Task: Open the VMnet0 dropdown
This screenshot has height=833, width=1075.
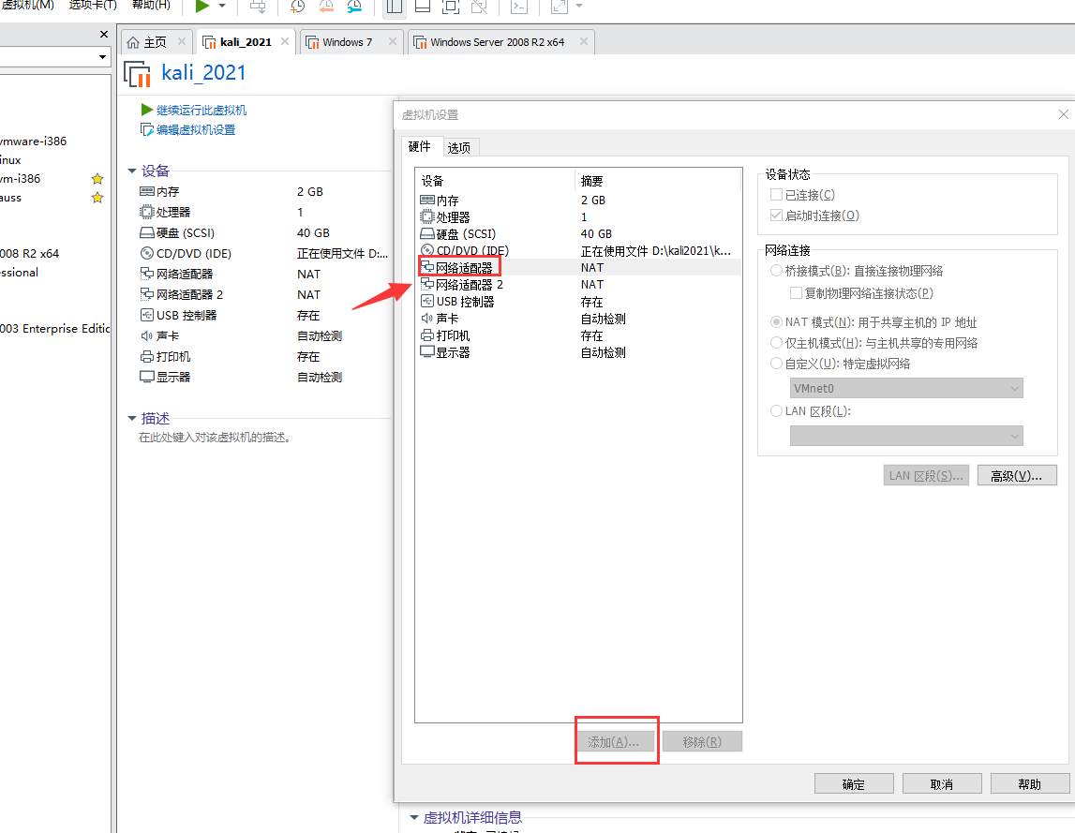Action: (x=906, y=388)
